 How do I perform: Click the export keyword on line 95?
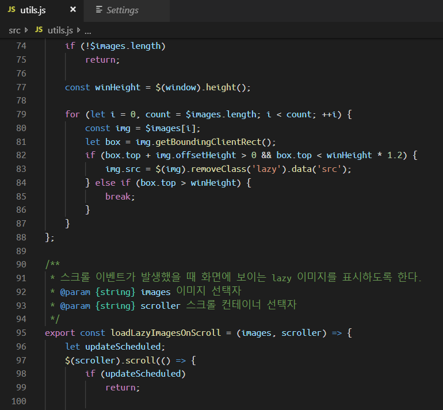tap(60, 333)
